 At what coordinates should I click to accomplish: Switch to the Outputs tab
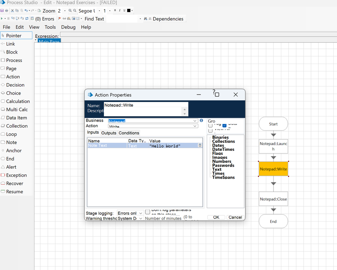point(109,133)
